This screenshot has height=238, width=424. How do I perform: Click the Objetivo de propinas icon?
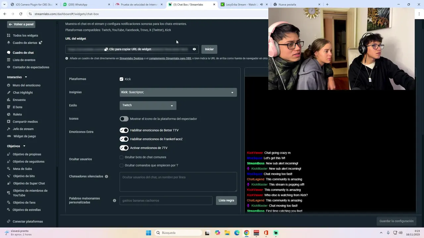(9, 154)
